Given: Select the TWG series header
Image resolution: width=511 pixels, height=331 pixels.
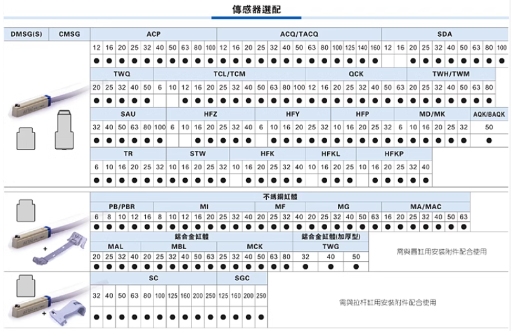Looking at the screenshot, I should 331,247.
